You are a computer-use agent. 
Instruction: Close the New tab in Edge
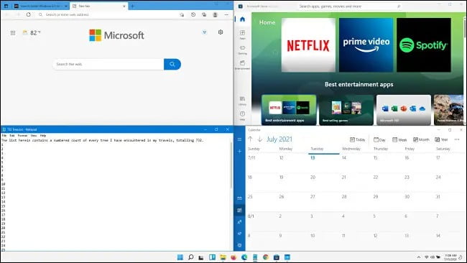[124, 6]
